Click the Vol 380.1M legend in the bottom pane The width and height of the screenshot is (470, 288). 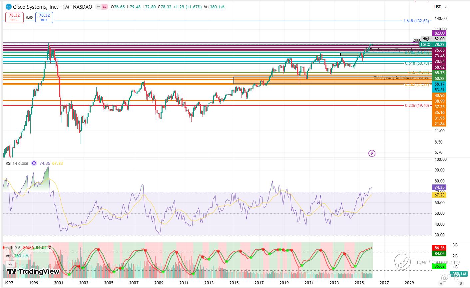tap(17, 256)
